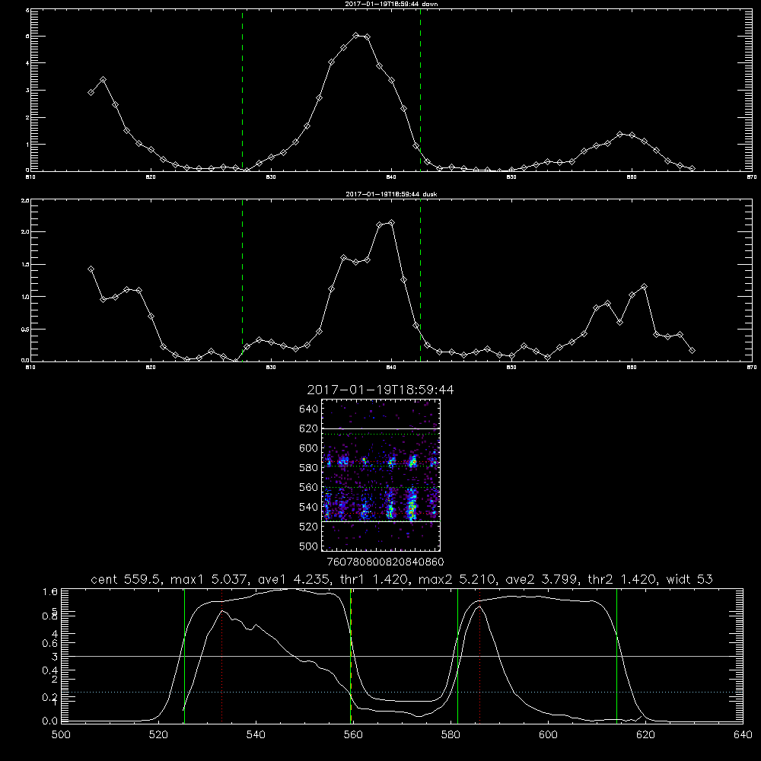Click the highest diamond marker on the dawn curve
Viewport: 761px width, 761px height.
click(x=355, y=36)
